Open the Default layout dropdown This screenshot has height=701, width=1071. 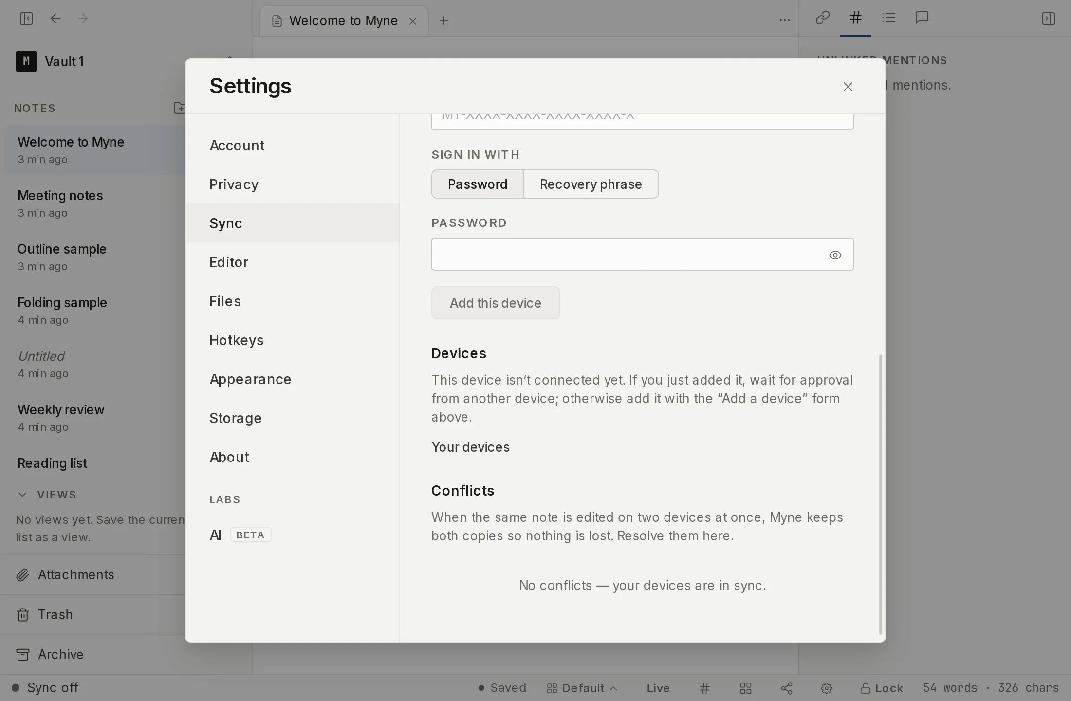point(582,688)
